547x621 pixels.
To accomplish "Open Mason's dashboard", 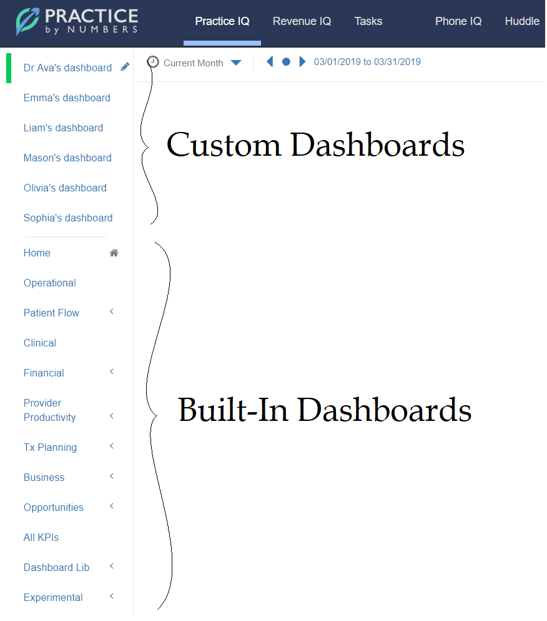I will point(67,158).
